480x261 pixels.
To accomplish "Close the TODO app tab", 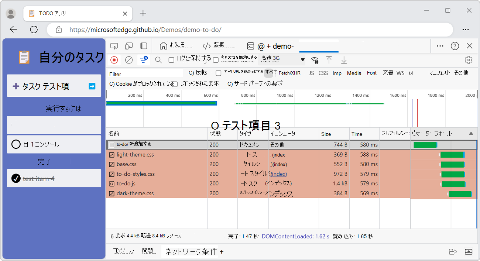I will [125, 13].
